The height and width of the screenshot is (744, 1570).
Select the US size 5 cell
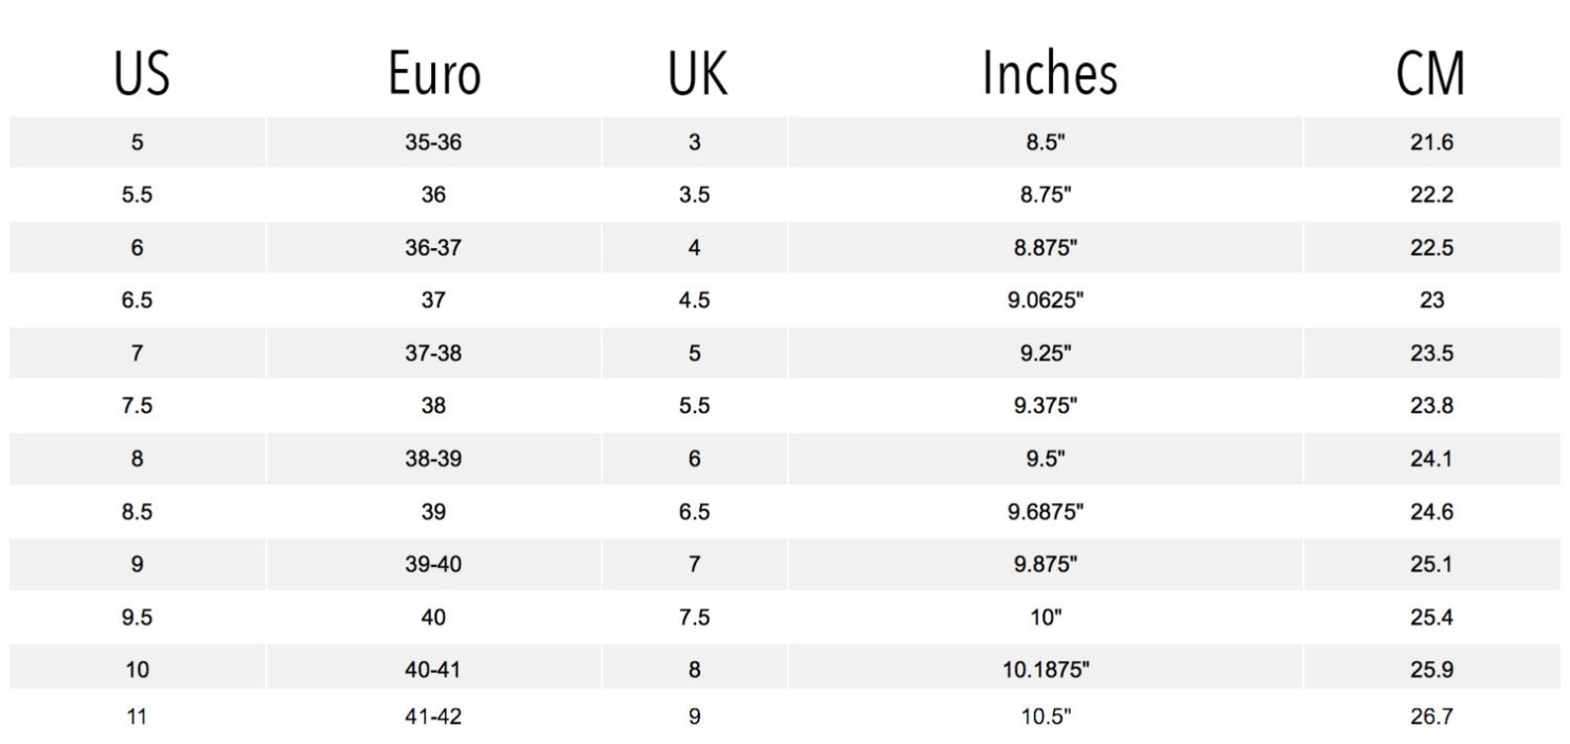pos(137,142)
